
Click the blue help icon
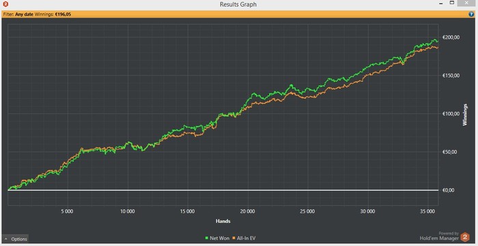click(471, 14)
